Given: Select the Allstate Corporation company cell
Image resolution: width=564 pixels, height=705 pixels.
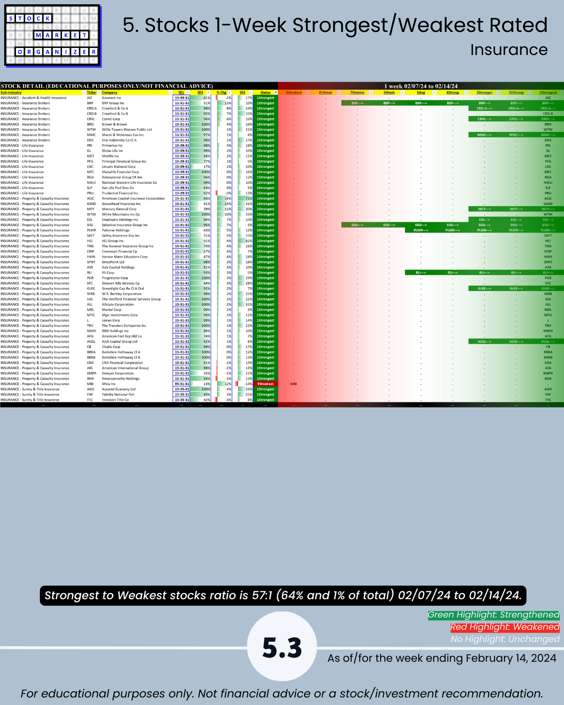Looking at the screenshot, I should tap(137, 305).
